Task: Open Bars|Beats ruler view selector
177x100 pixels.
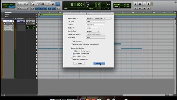Action: [x=3, y=12]
